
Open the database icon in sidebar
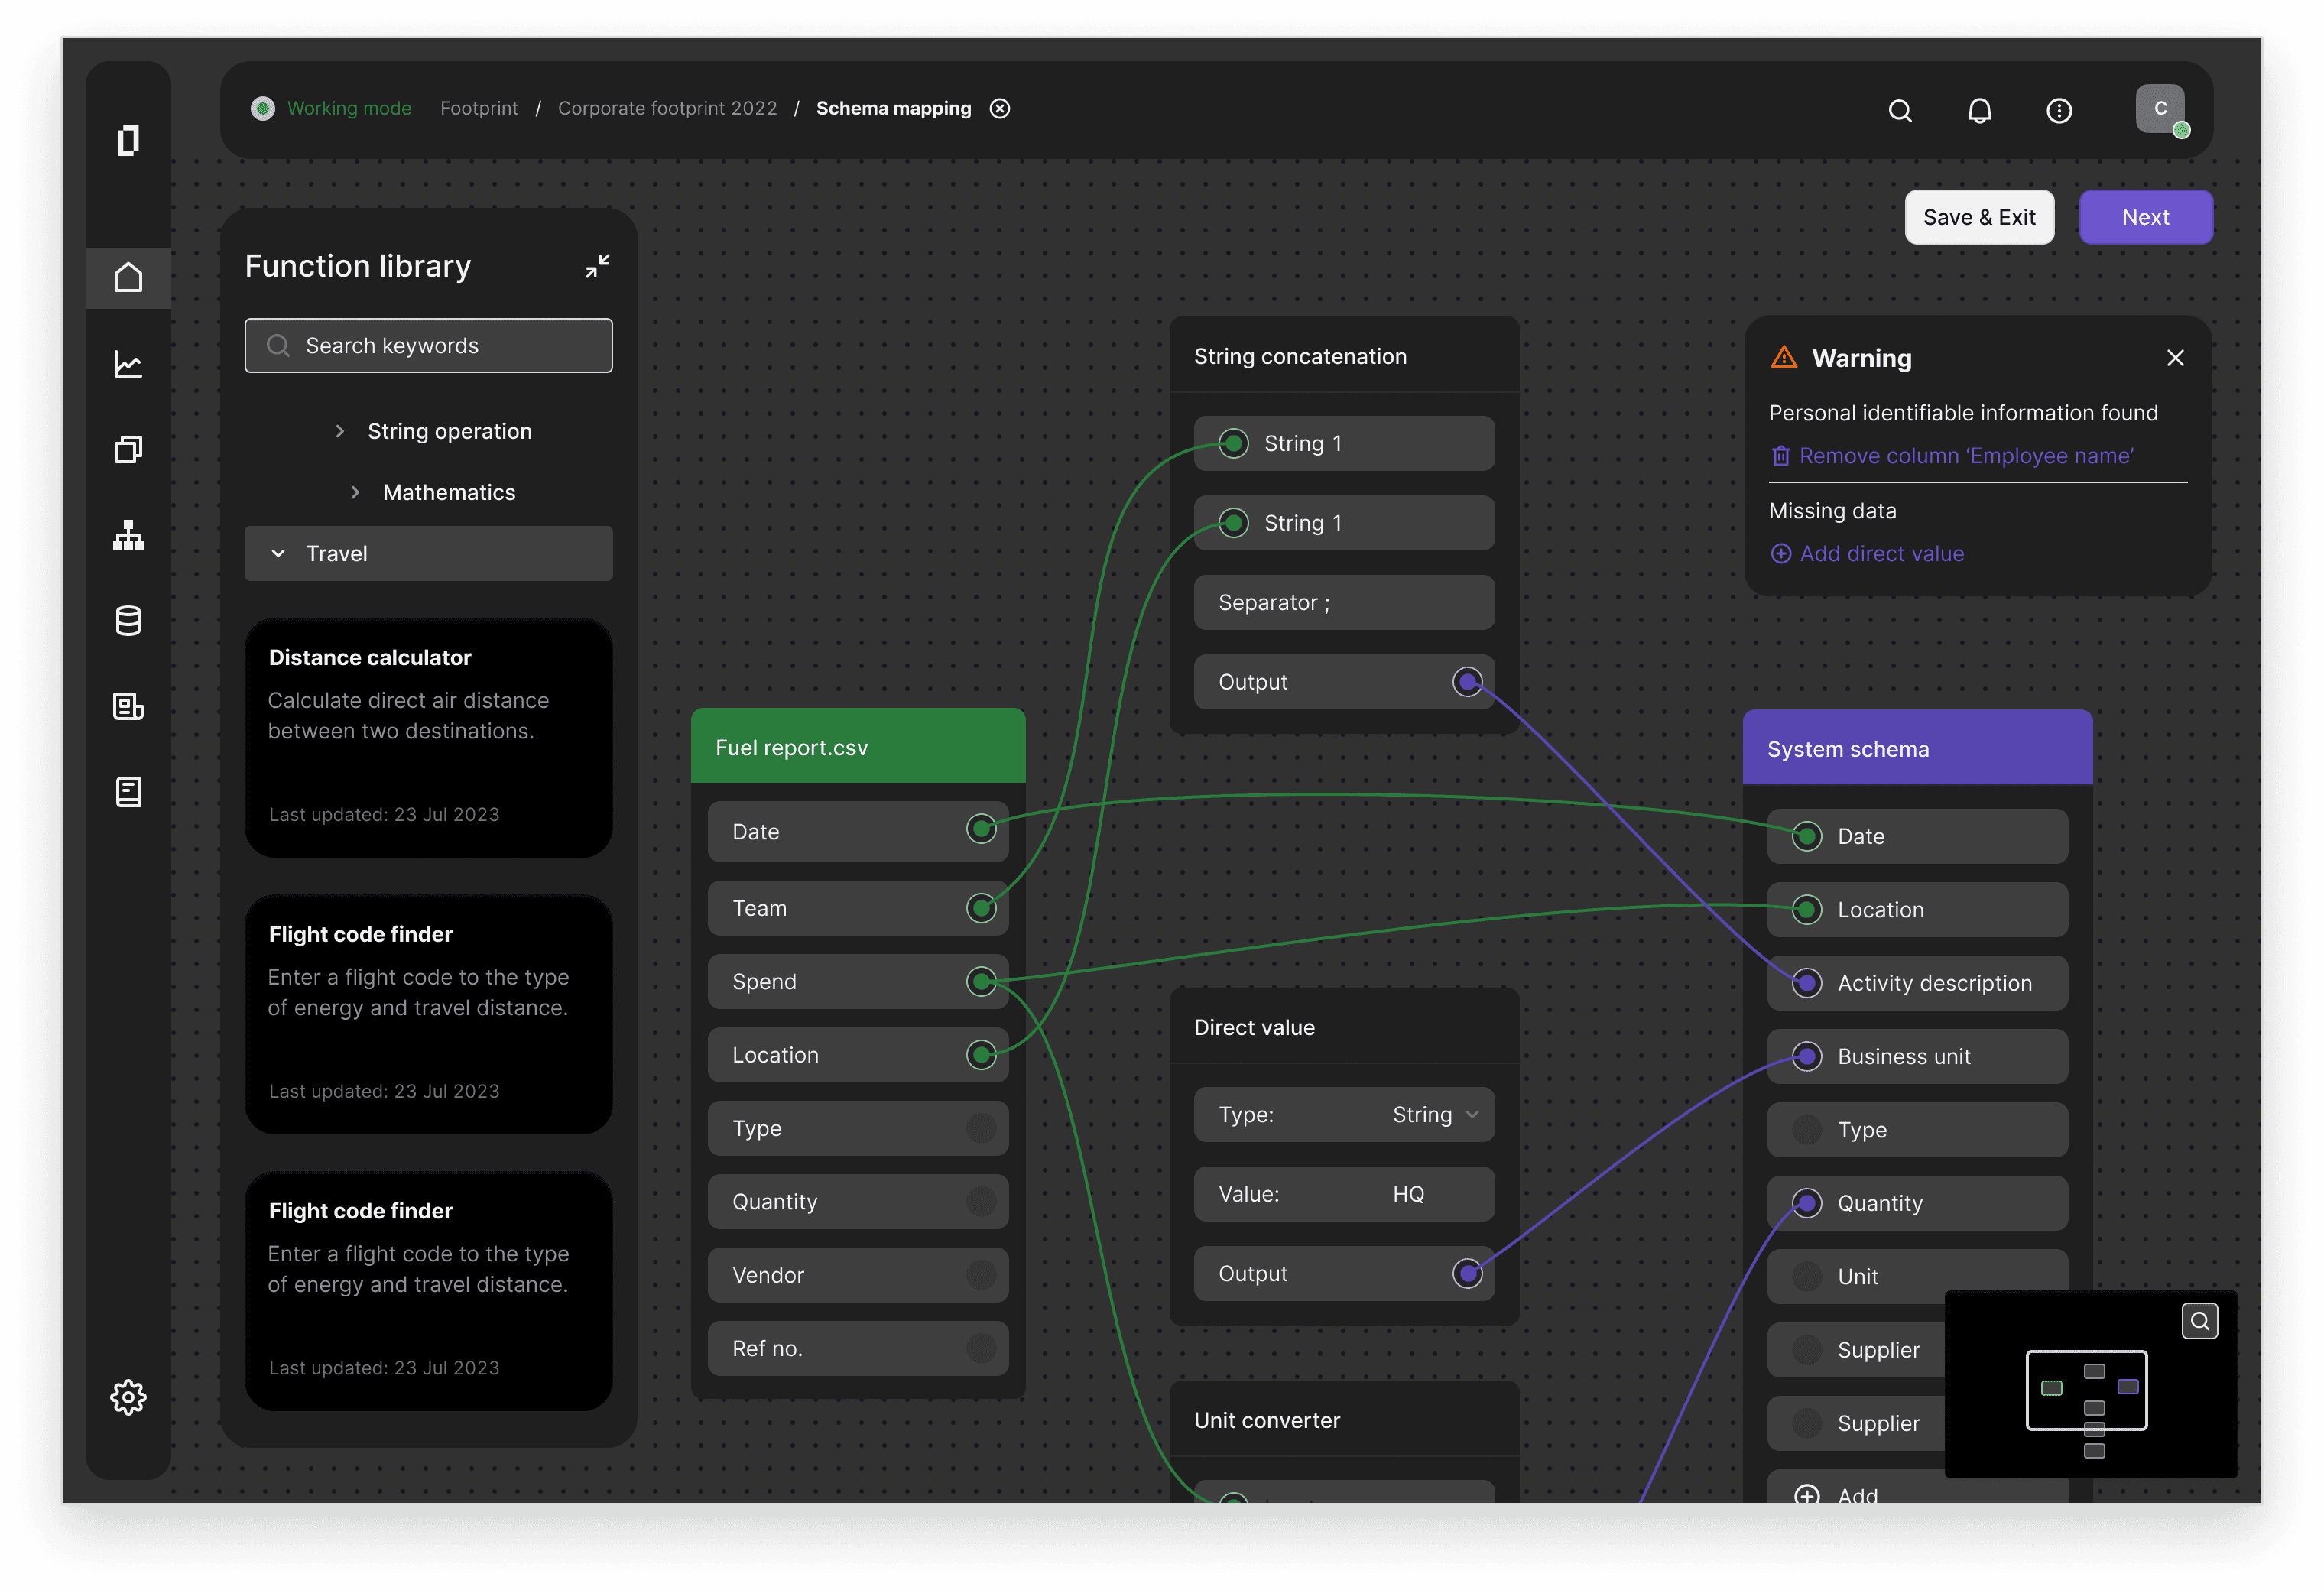[128, 621]
